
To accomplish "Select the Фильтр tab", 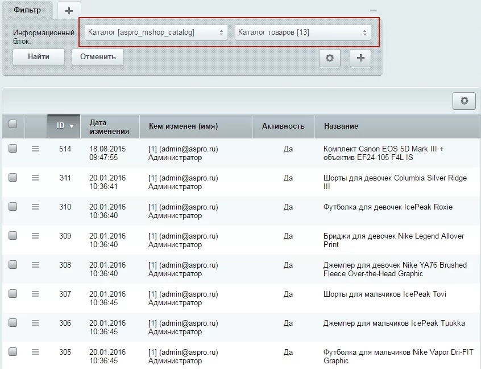I will tap(27, 10).
